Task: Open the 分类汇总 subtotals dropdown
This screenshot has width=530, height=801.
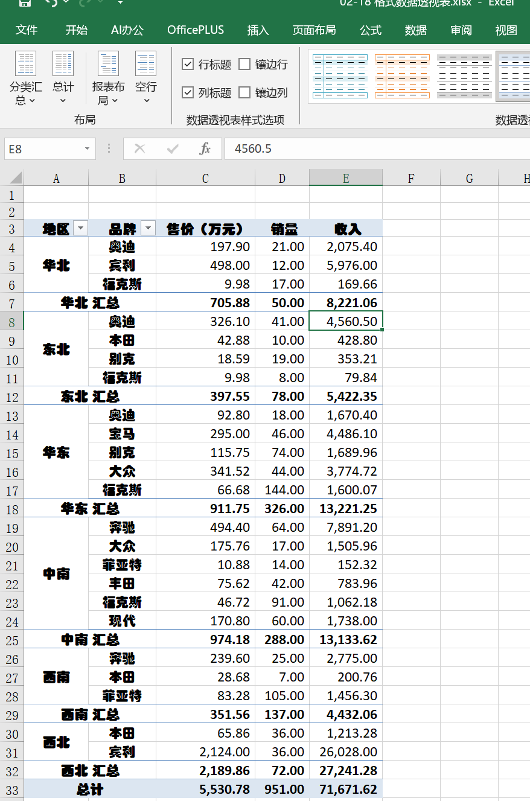Action: pos(26,78)
